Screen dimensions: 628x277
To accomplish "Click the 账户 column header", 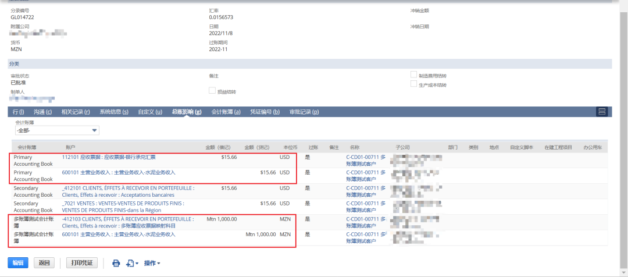I will [x=70, y=147].
